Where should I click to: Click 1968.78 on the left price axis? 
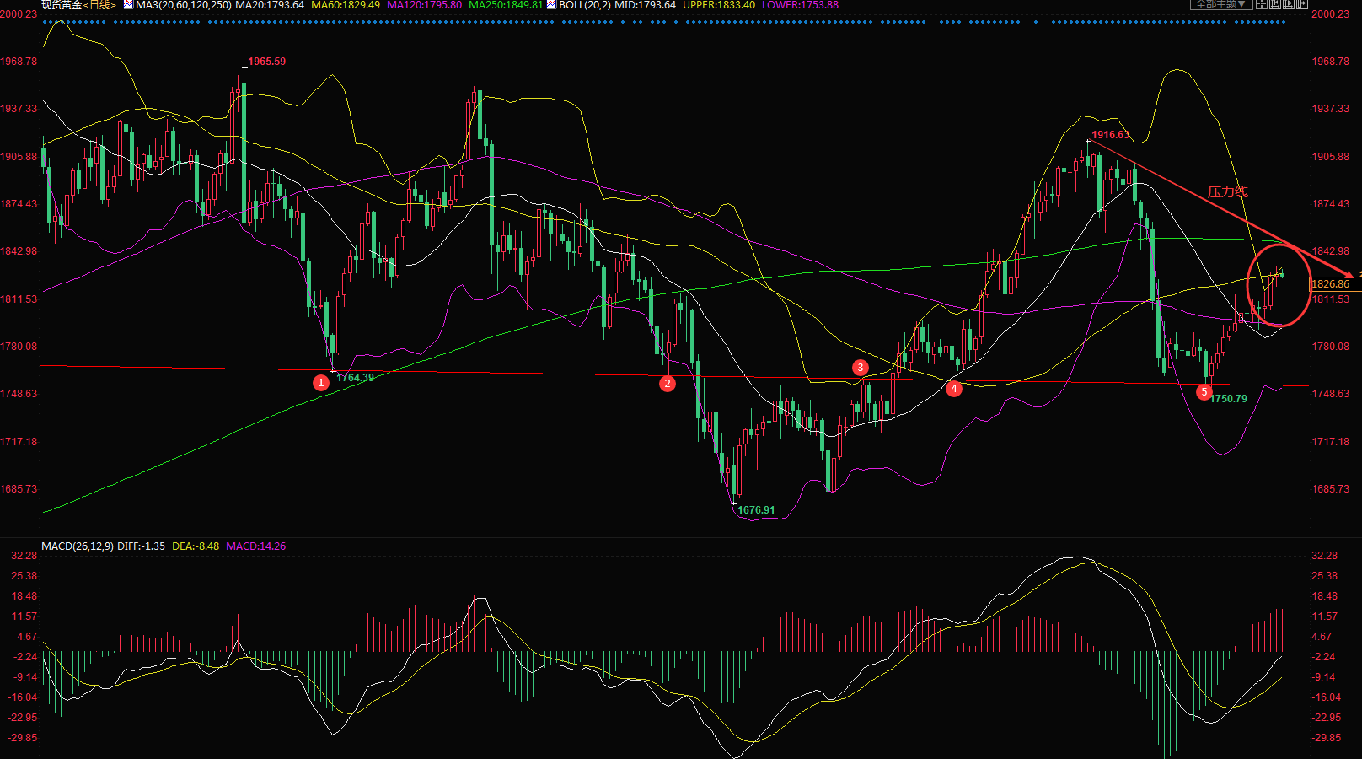(x=19, y=62)
